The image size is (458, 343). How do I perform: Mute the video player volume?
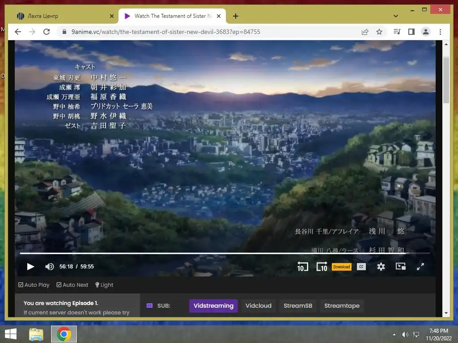(x=49, y=267)
